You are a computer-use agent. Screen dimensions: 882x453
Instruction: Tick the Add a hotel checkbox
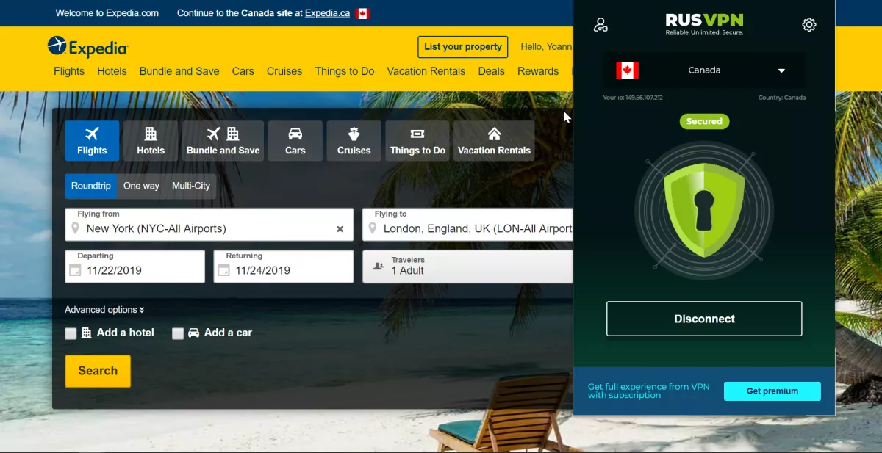point(71,333)
